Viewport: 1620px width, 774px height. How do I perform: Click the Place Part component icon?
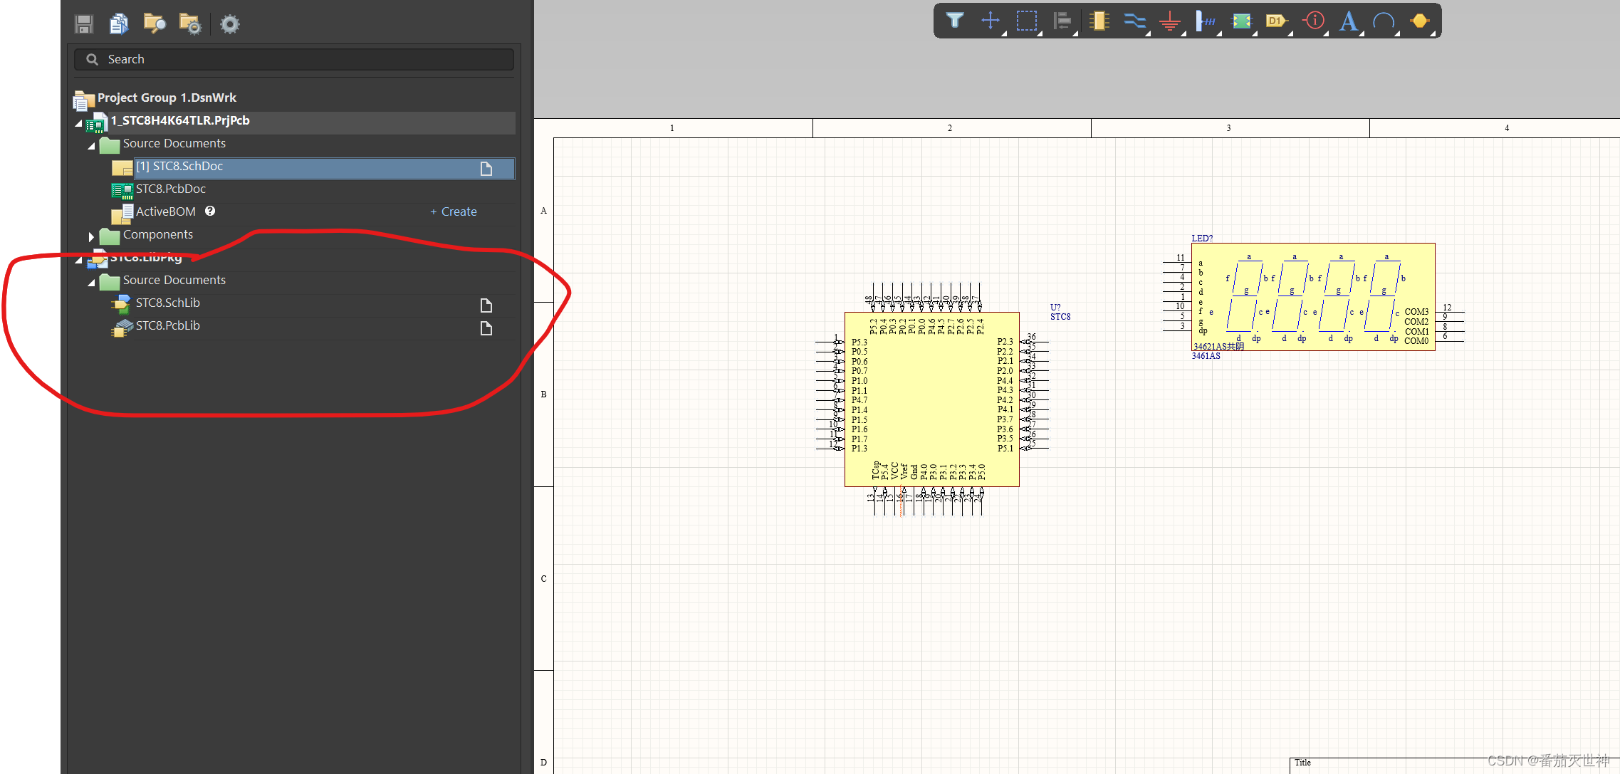(1099, 21)
